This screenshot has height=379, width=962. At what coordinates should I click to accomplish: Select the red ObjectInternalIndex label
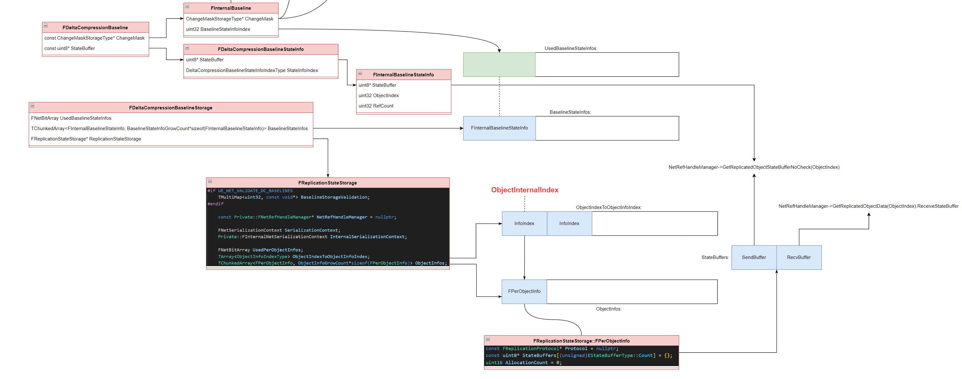pyautogui.click(x=524, y=190)
